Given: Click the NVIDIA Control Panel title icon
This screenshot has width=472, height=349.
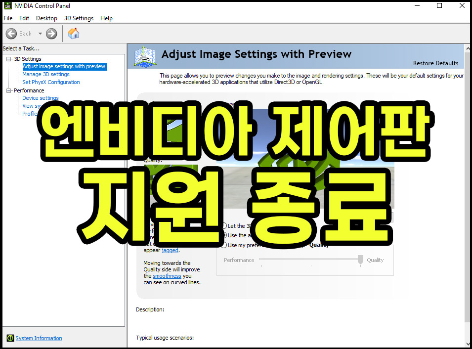Looking at the screenshot, I should tap(8, 5).
